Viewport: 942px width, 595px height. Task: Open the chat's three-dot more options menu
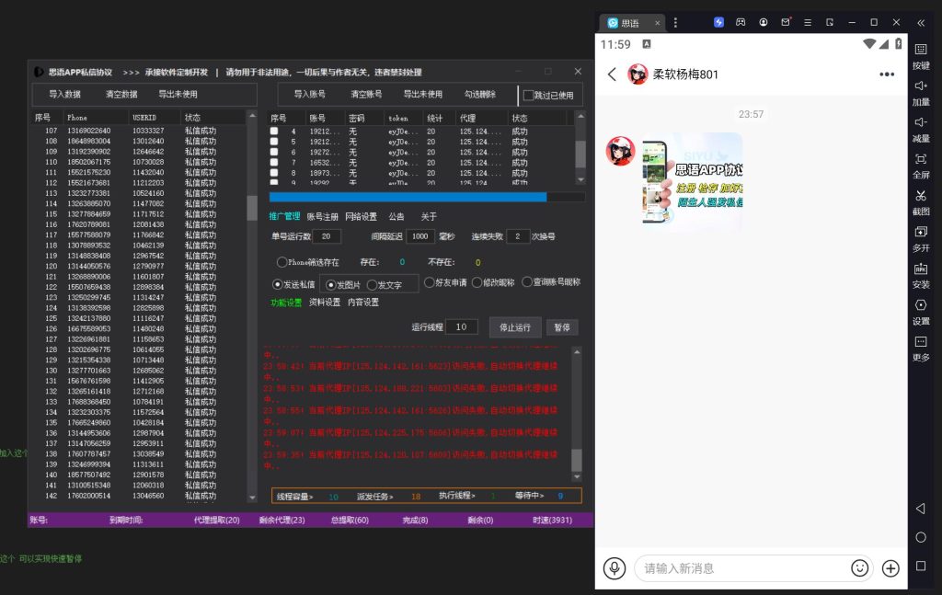(x=887, y=74)
